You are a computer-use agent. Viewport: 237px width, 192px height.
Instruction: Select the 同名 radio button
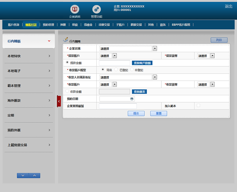pyautogui.click(x=103, y=70)
